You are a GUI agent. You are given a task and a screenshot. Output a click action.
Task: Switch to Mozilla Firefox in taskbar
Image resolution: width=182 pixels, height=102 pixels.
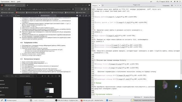[x=92, y=100]
